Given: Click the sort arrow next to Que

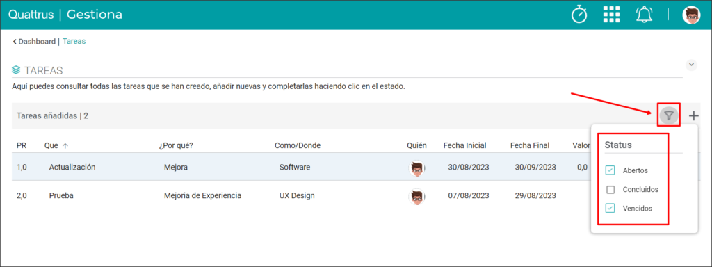Looking at the screenshot, I should [65, 146].
